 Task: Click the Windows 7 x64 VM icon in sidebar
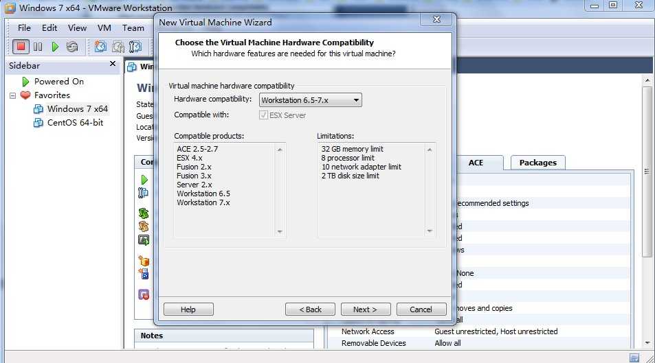[38, 109]
